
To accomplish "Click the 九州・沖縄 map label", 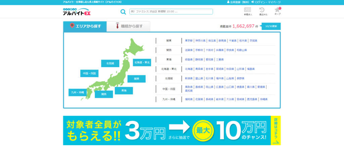I will [78, 92].
